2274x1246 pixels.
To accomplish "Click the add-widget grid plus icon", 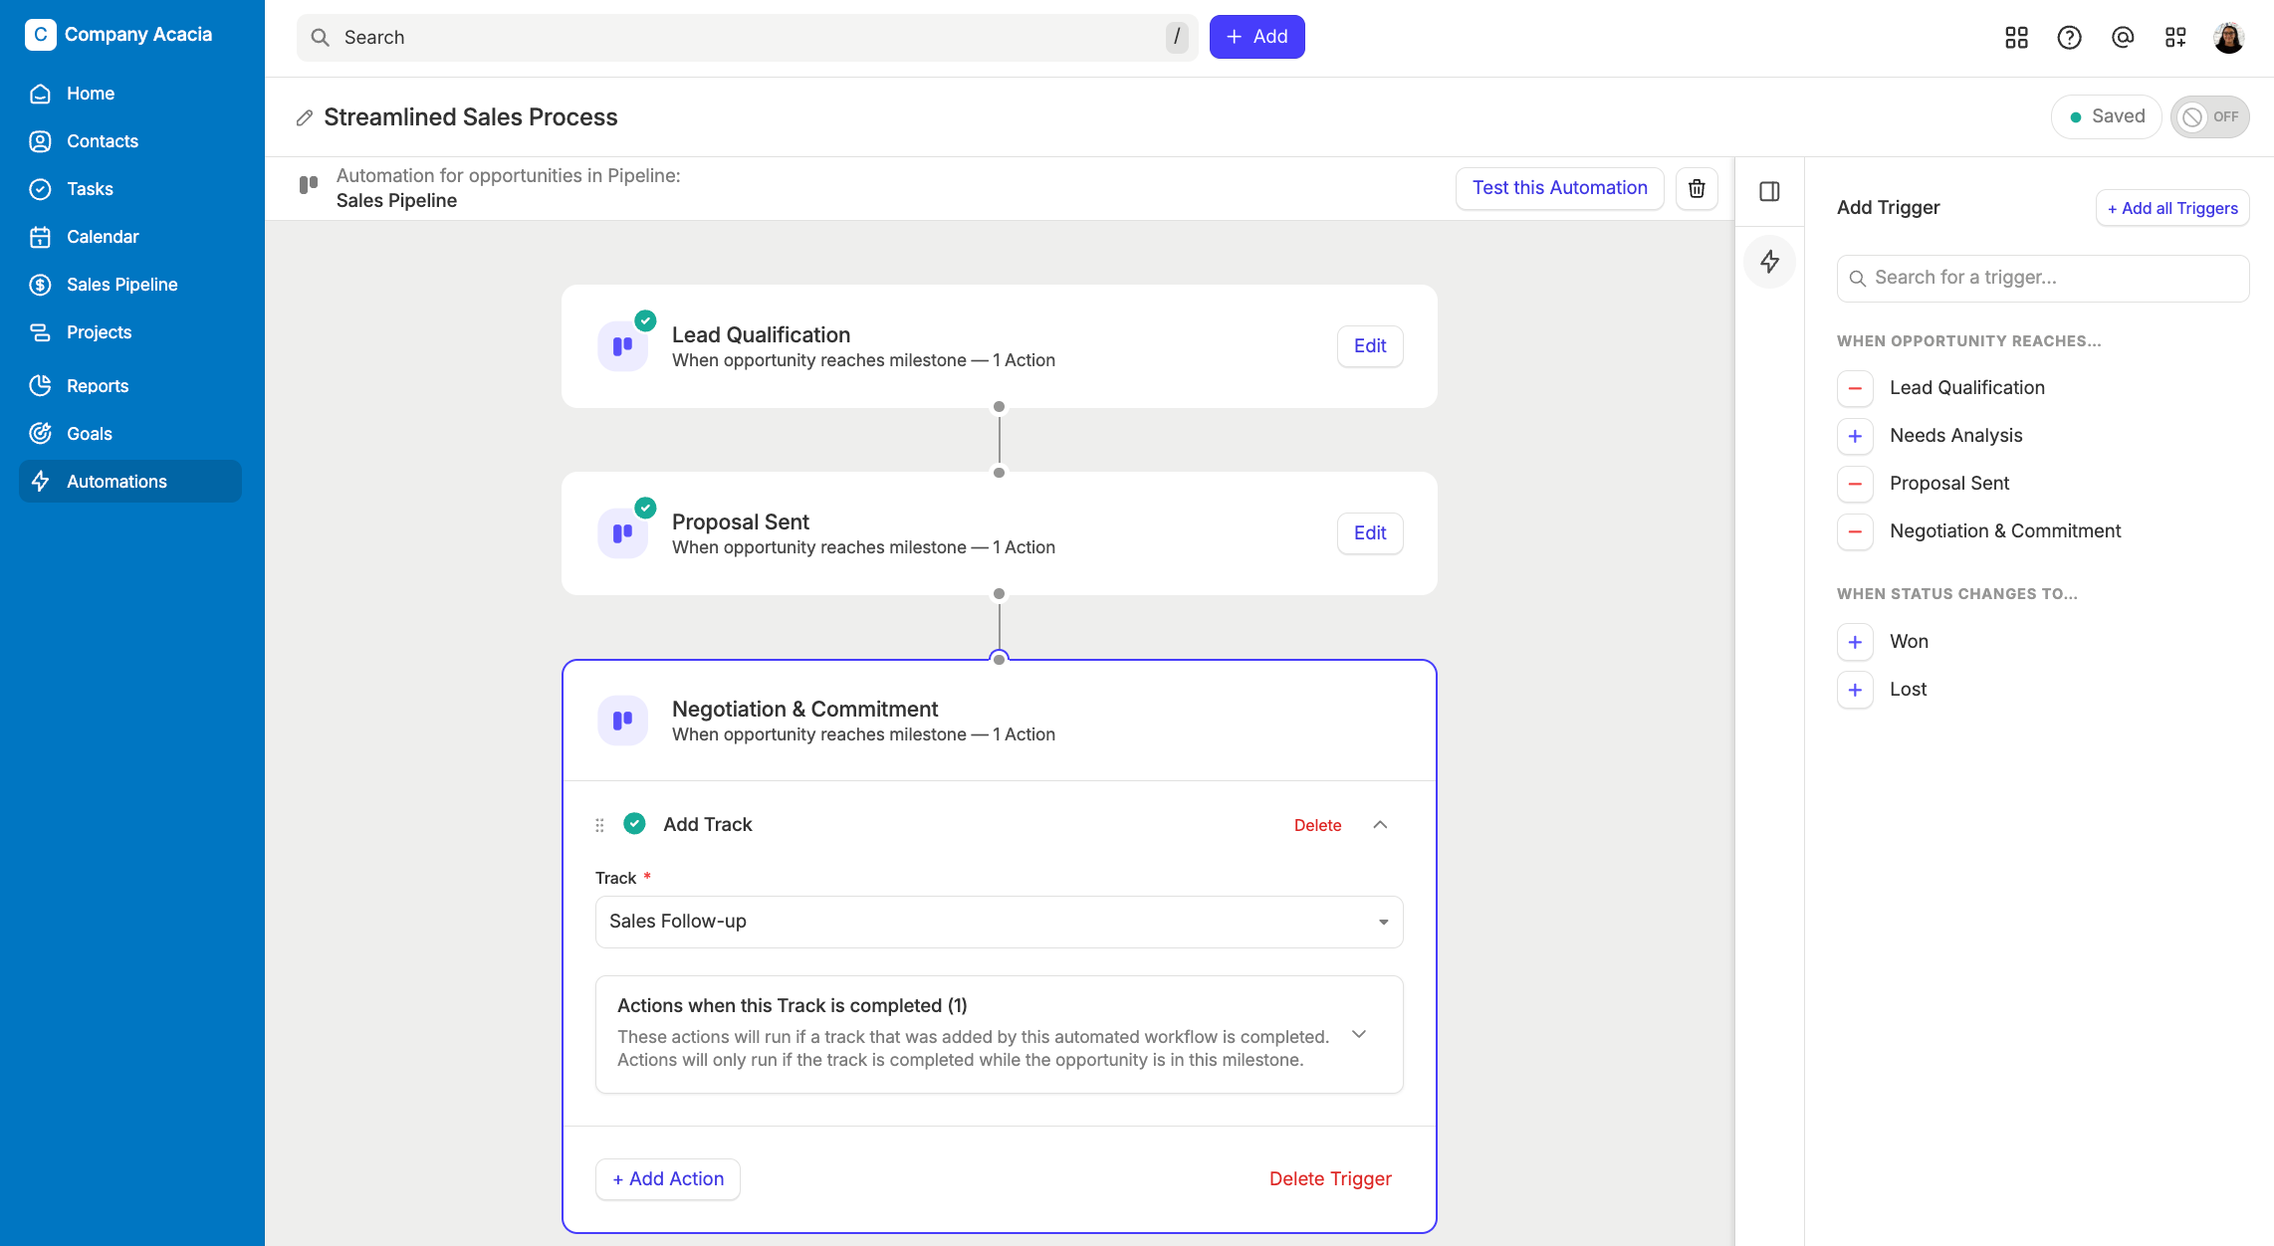I will pos(2175,38).
